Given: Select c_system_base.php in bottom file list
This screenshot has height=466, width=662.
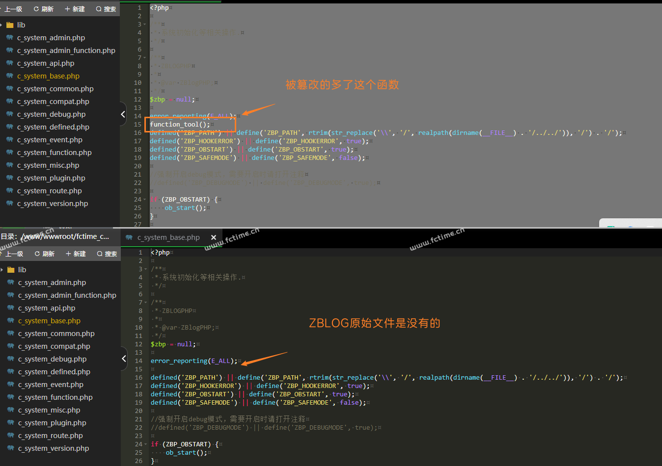Looking at the screenshot, I should pos(49,321).
